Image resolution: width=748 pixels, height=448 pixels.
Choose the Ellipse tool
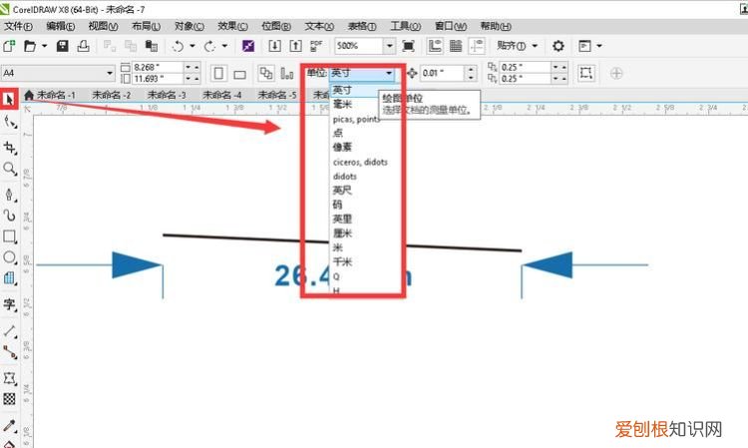10,257
